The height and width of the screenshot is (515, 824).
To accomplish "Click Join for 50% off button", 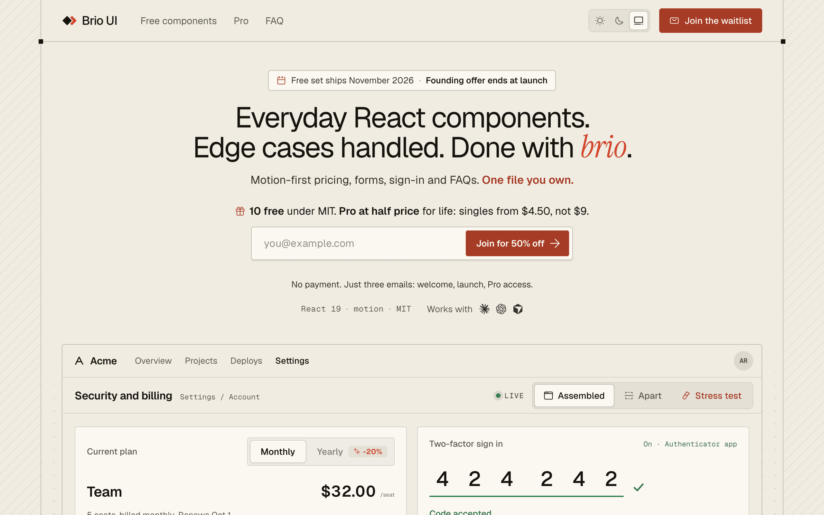I will pyautogui.click(x=517, y=243).
